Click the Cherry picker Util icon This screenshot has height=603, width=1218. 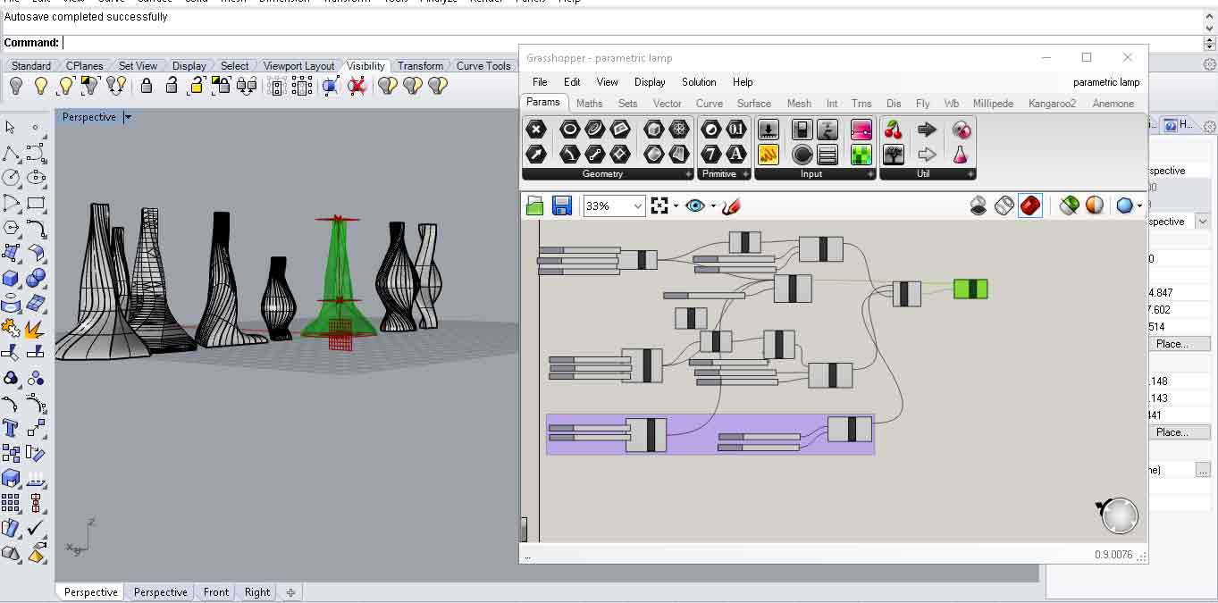point(893,130)
